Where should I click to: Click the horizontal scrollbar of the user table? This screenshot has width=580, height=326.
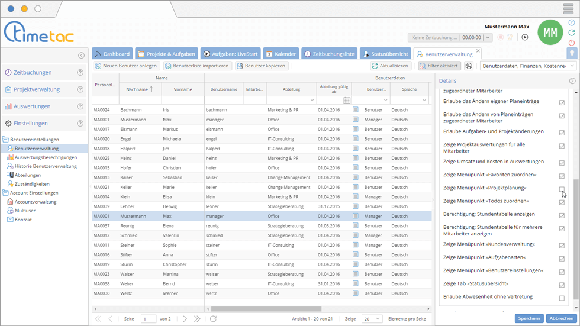[x=266, y=309]
